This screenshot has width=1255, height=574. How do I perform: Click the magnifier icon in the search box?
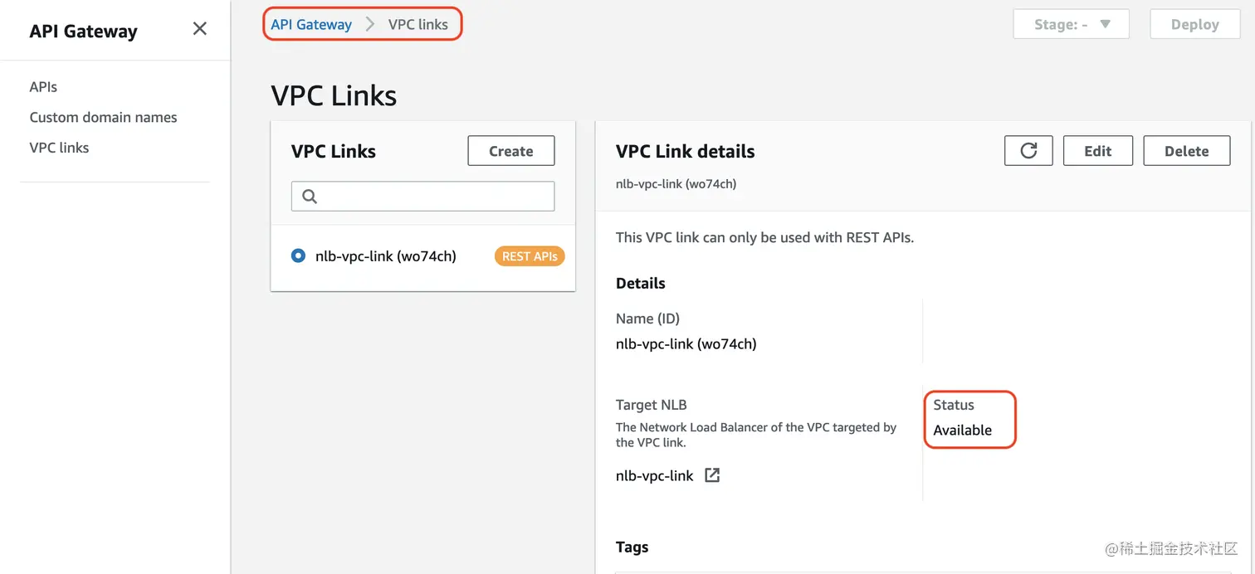tap(310, 197)
